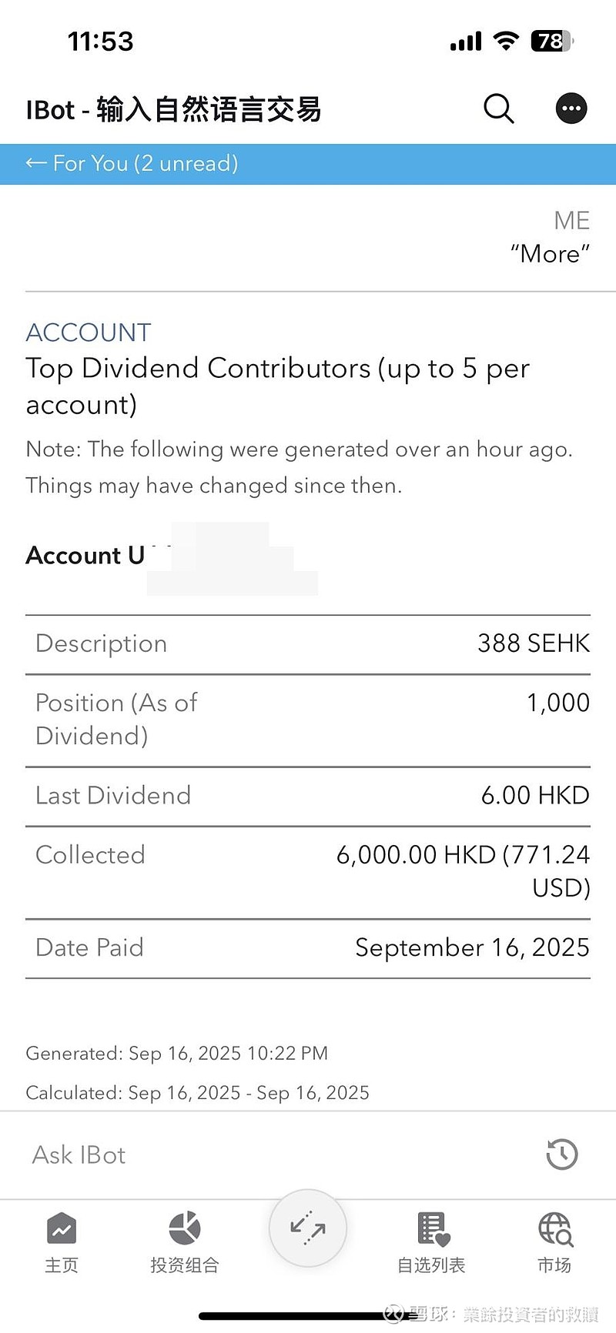Tap the Position (As of Dividend) row
This screenshot has width=616, height=1333.
point(308,720)
